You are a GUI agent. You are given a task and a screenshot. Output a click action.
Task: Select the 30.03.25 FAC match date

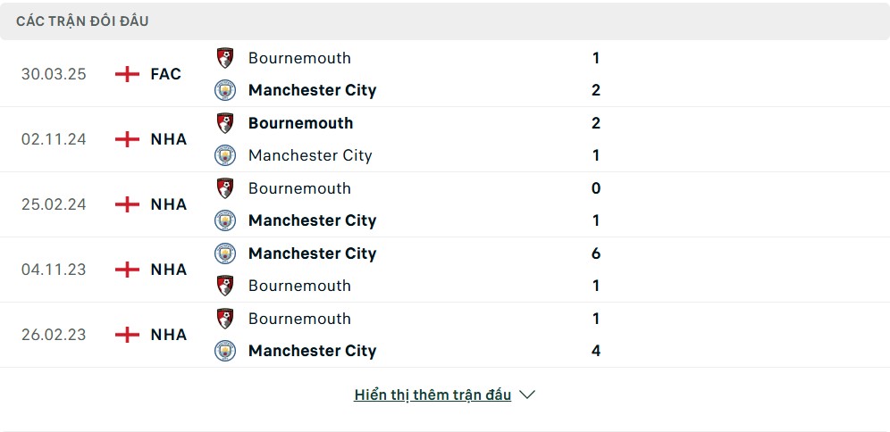54,74
